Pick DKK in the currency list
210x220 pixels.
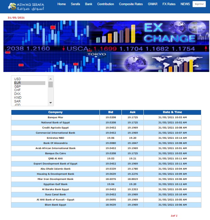[x=30, y=94]
